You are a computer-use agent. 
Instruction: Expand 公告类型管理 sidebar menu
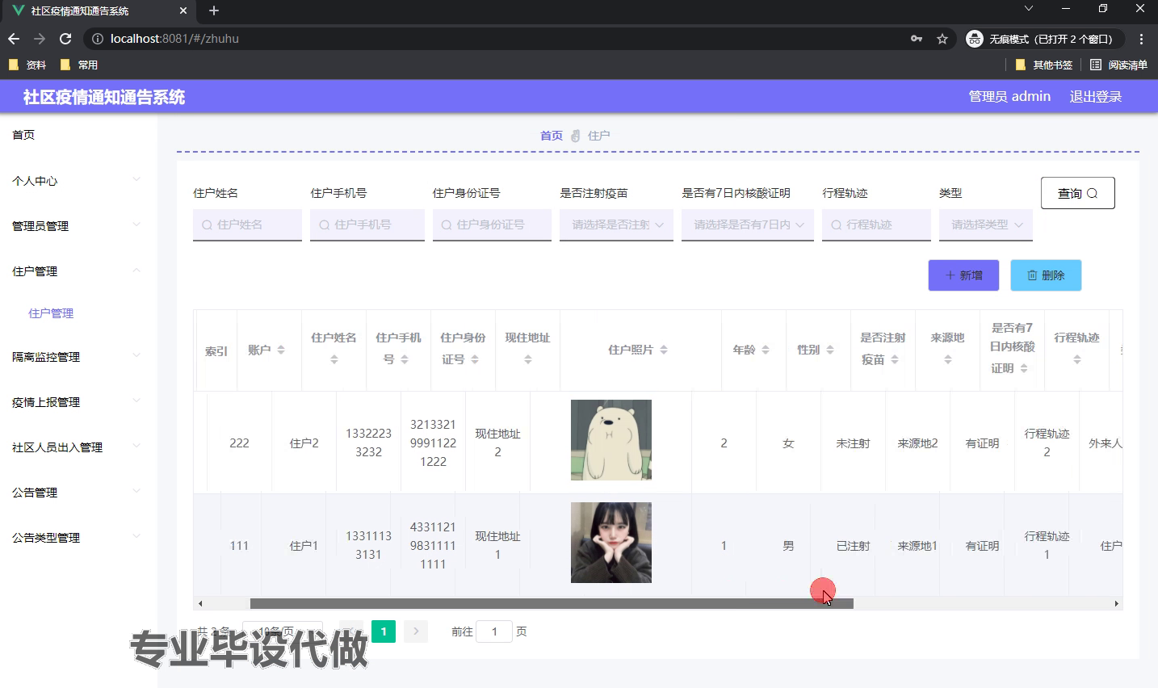pyautogui.click(x=78, y=538)
